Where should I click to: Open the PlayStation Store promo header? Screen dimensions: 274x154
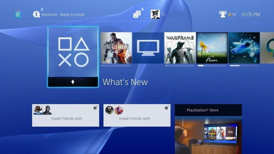[208, 110]
